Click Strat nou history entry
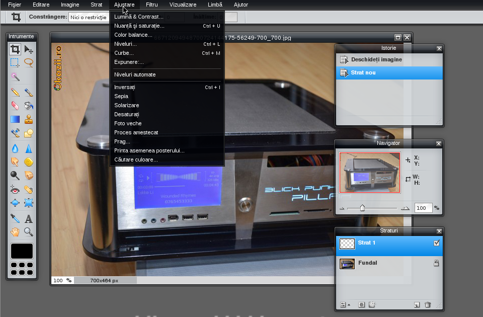This screenshot has height=317, width=483. [389, 72]
